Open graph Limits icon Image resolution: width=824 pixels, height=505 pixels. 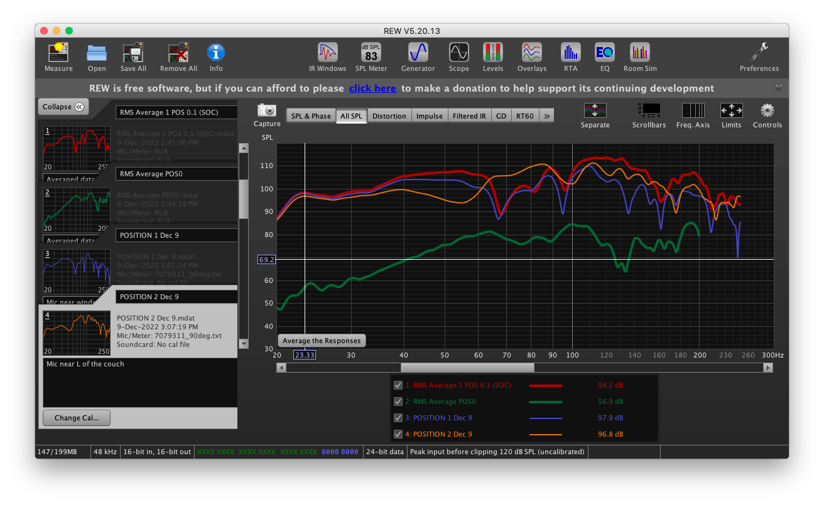(x=731, y=110)
